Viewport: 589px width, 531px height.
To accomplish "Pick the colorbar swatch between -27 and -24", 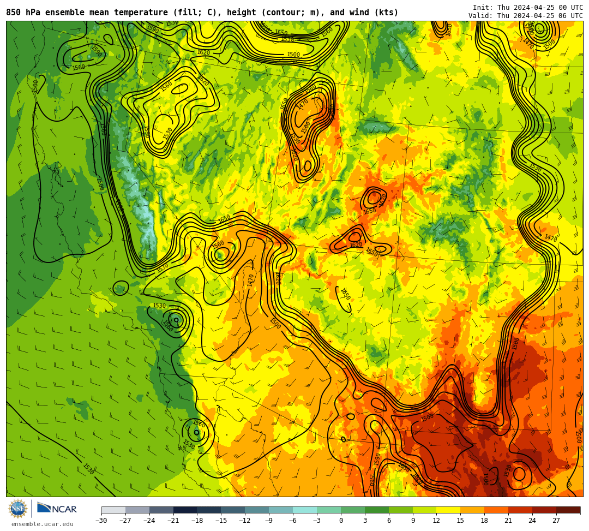I will 137,510.
